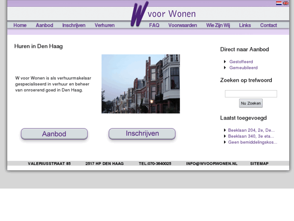The height and width of the screenshot is (221, 294).
Task: Click the VALERIUSSTRAAT 85 footer text
Action: coord(49,164)
